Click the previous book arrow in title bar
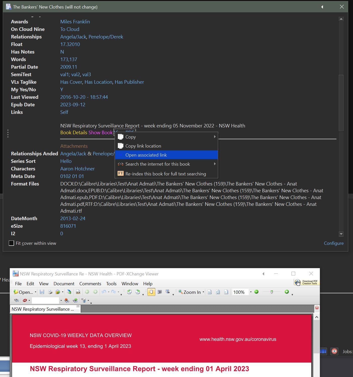This screenshot has width=353, height=377. (x=322, y=7)
